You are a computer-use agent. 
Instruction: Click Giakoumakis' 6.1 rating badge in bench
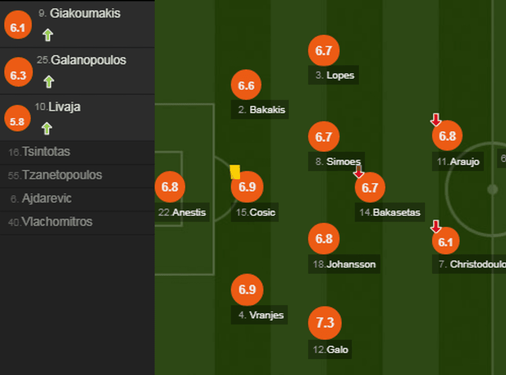pyautogui.click(x=18, y=27)
